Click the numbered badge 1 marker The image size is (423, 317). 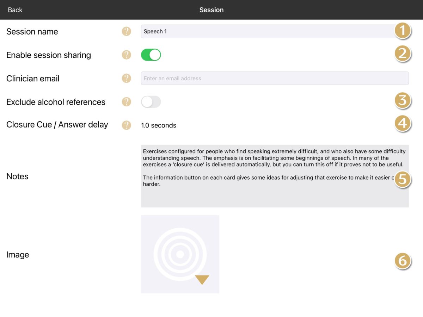click(x=402, y=31)
